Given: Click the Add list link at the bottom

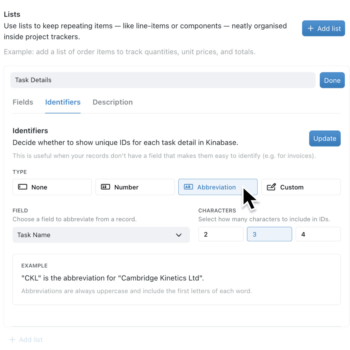Looking at the screenshot, I should pyautogui.click(x=26, y=339).
